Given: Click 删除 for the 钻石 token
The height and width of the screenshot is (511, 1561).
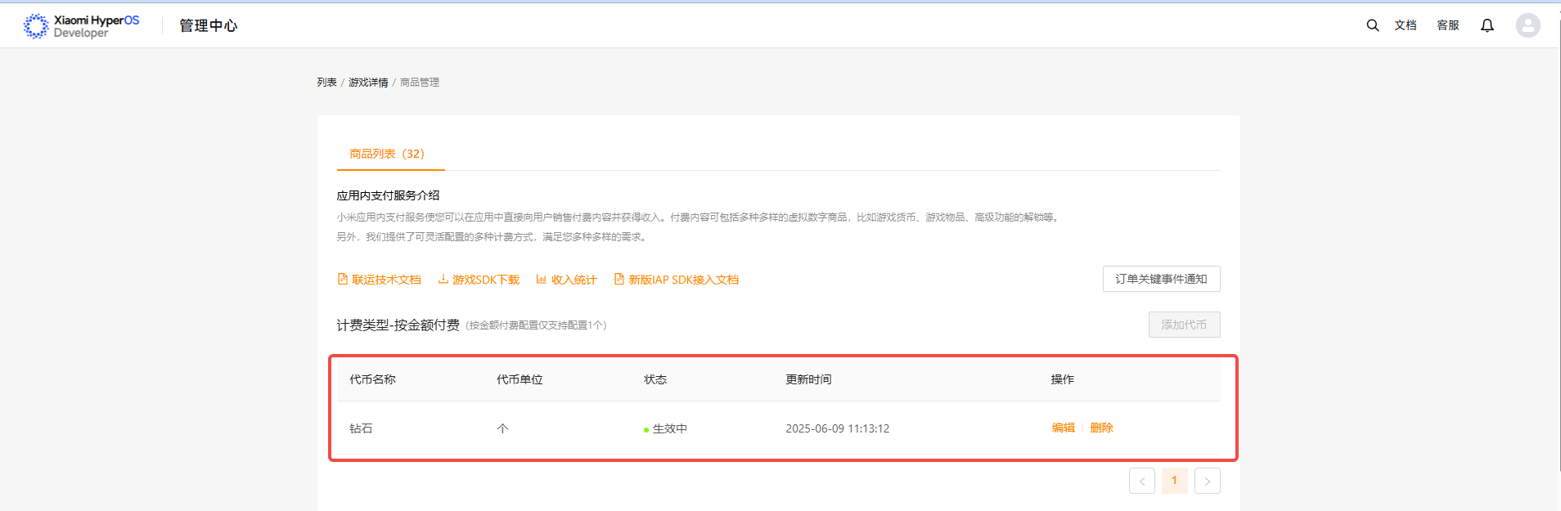Looking at the screenshot, I should (x=1102, y=428).
